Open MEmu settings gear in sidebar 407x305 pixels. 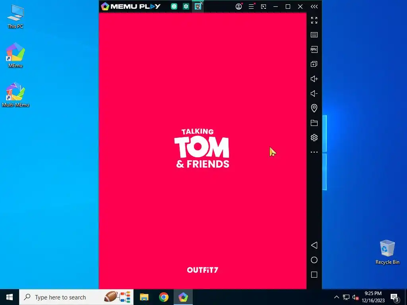coord(314,137)
